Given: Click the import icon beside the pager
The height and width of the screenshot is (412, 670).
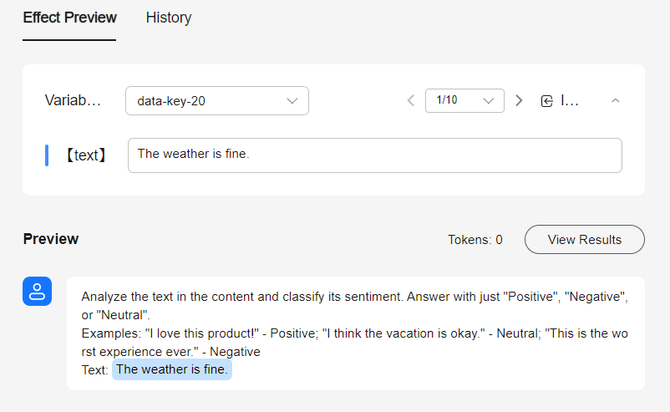Looking at the screenshot, I should tap(547, 101).
